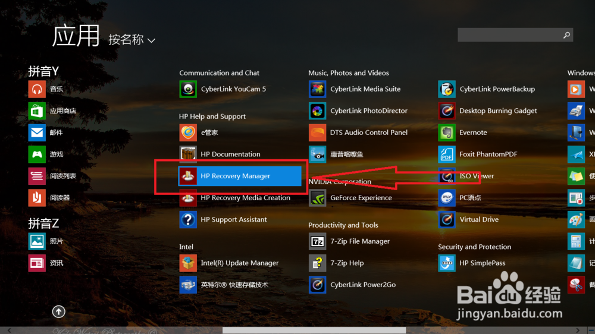Launch HP Recovery Manager icon
The image size is (595, 334).
pos(188,176)
